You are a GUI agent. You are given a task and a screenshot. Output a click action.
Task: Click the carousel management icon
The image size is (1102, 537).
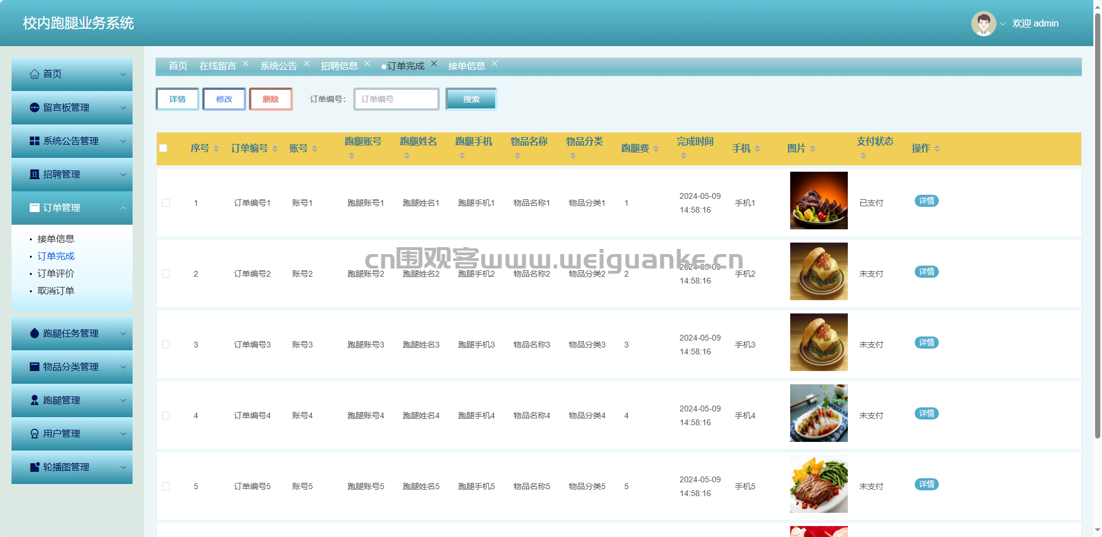coord(35,467)
